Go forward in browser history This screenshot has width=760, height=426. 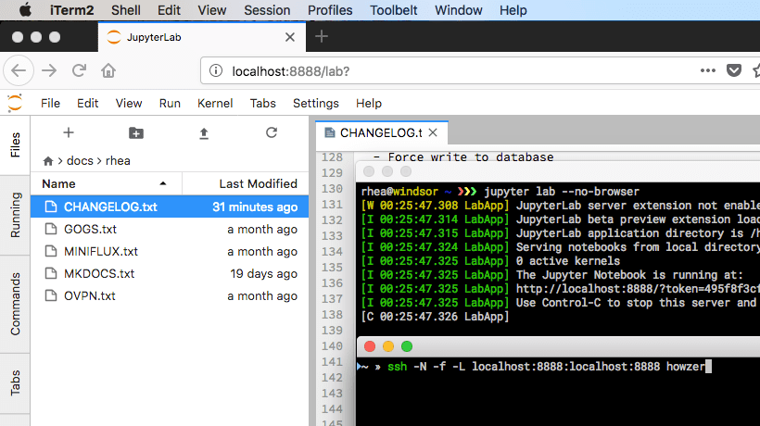point(49,70)
